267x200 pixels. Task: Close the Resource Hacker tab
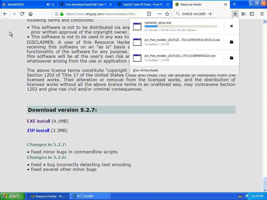226,4
